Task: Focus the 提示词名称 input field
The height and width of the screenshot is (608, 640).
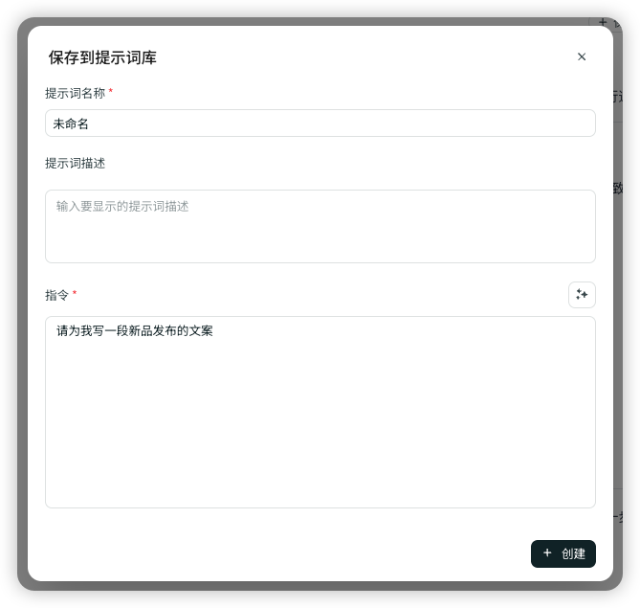Action: point(320,124)
